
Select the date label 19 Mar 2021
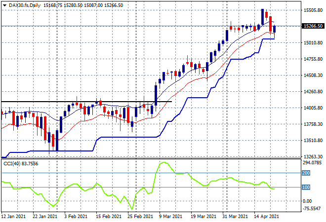click(x=204, y=217)
